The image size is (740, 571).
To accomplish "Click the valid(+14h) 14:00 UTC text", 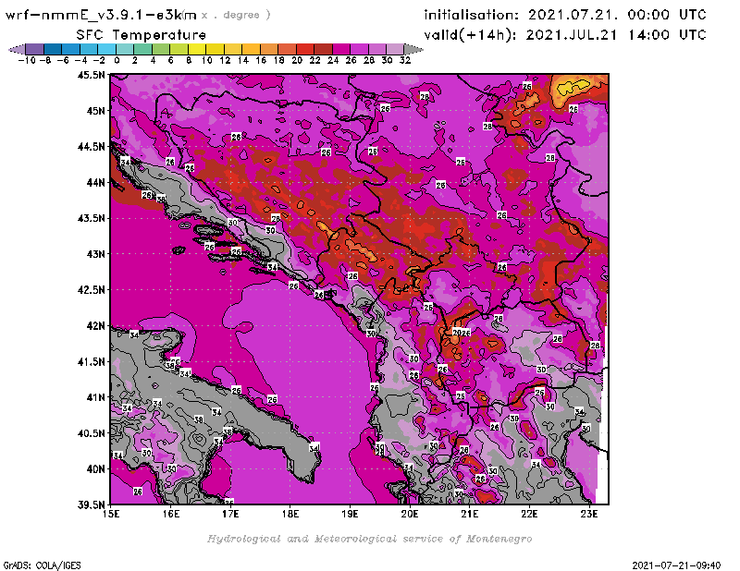I will [565, 35].
